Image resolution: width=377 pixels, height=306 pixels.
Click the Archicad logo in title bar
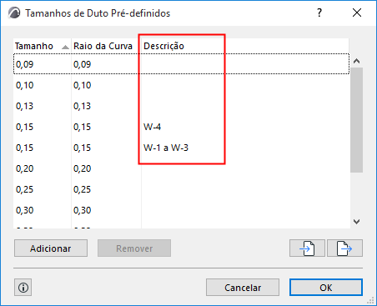point(14,13)
